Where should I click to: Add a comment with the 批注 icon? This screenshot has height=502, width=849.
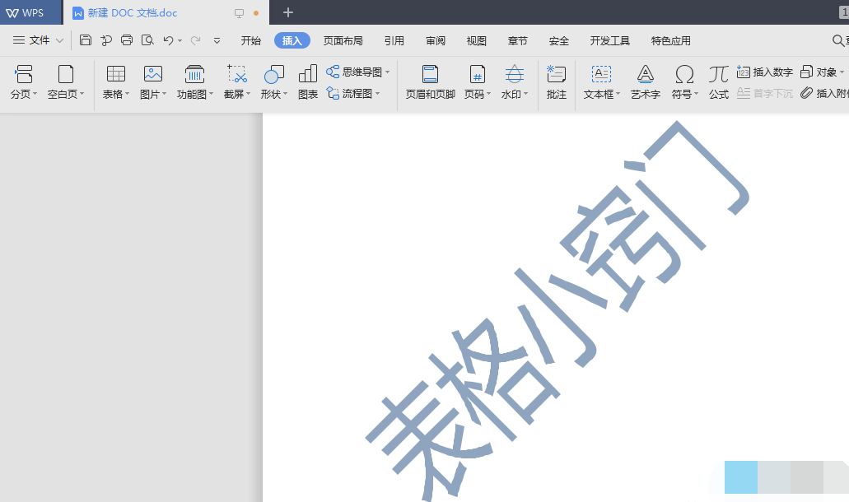[557, 75]
